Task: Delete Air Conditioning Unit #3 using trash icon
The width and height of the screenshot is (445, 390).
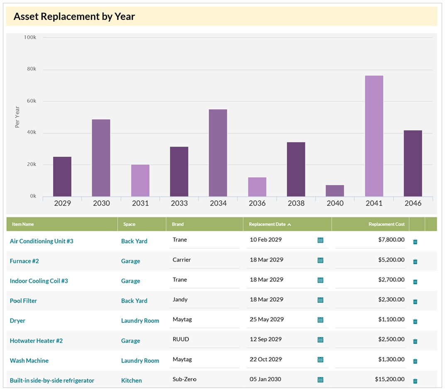Action: point(415,241)
